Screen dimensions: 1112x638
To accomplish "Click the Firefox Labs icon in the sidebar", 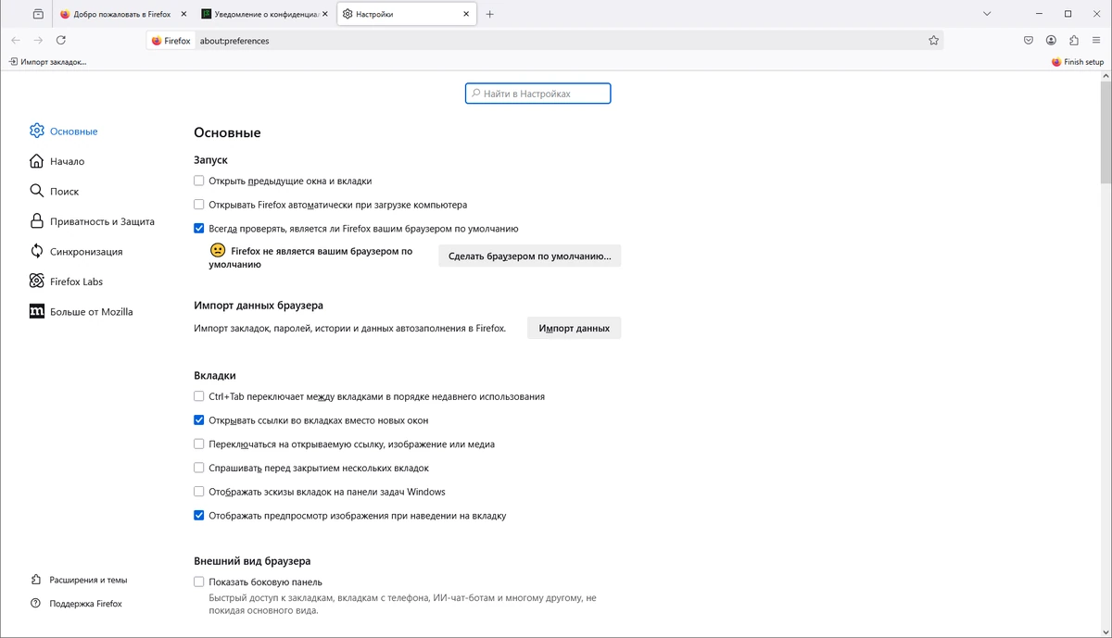I will click(37, 281).
